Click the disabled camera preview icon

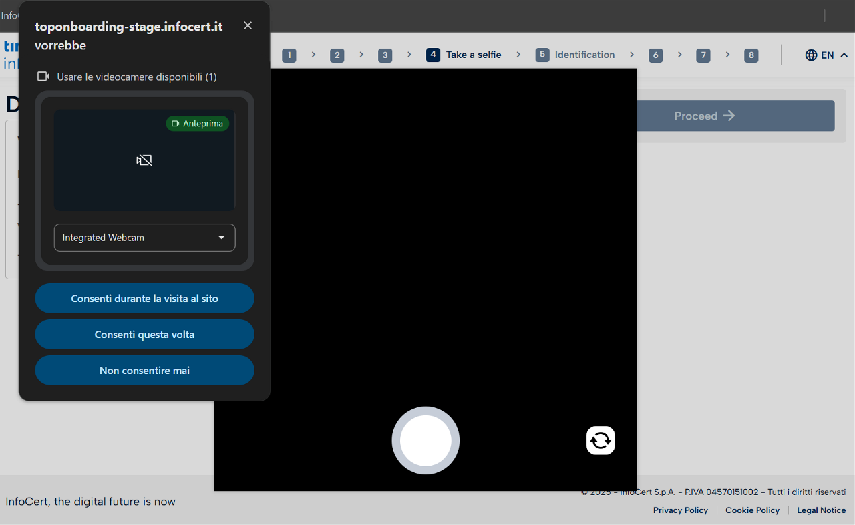(x=144, y=160)
